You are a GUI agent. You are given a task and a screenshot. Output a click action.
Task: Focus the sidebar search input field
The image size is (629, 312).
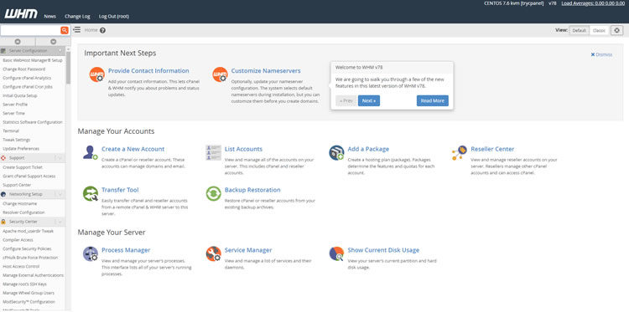[x=30, y=30]
